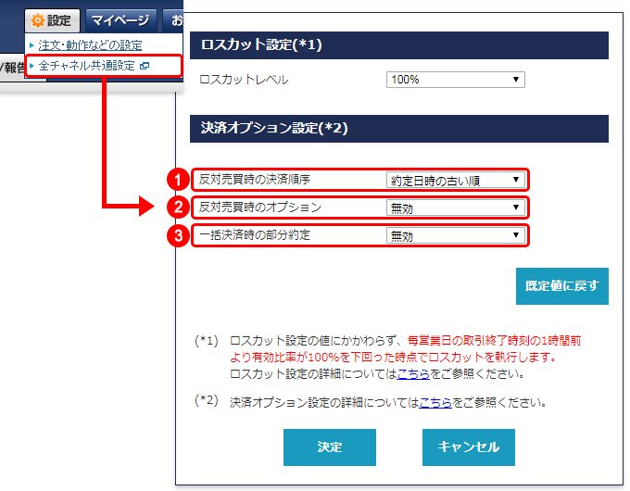Click the gear icon on the 設定 button
Screen dimensions: 630x491
[38, 19]
